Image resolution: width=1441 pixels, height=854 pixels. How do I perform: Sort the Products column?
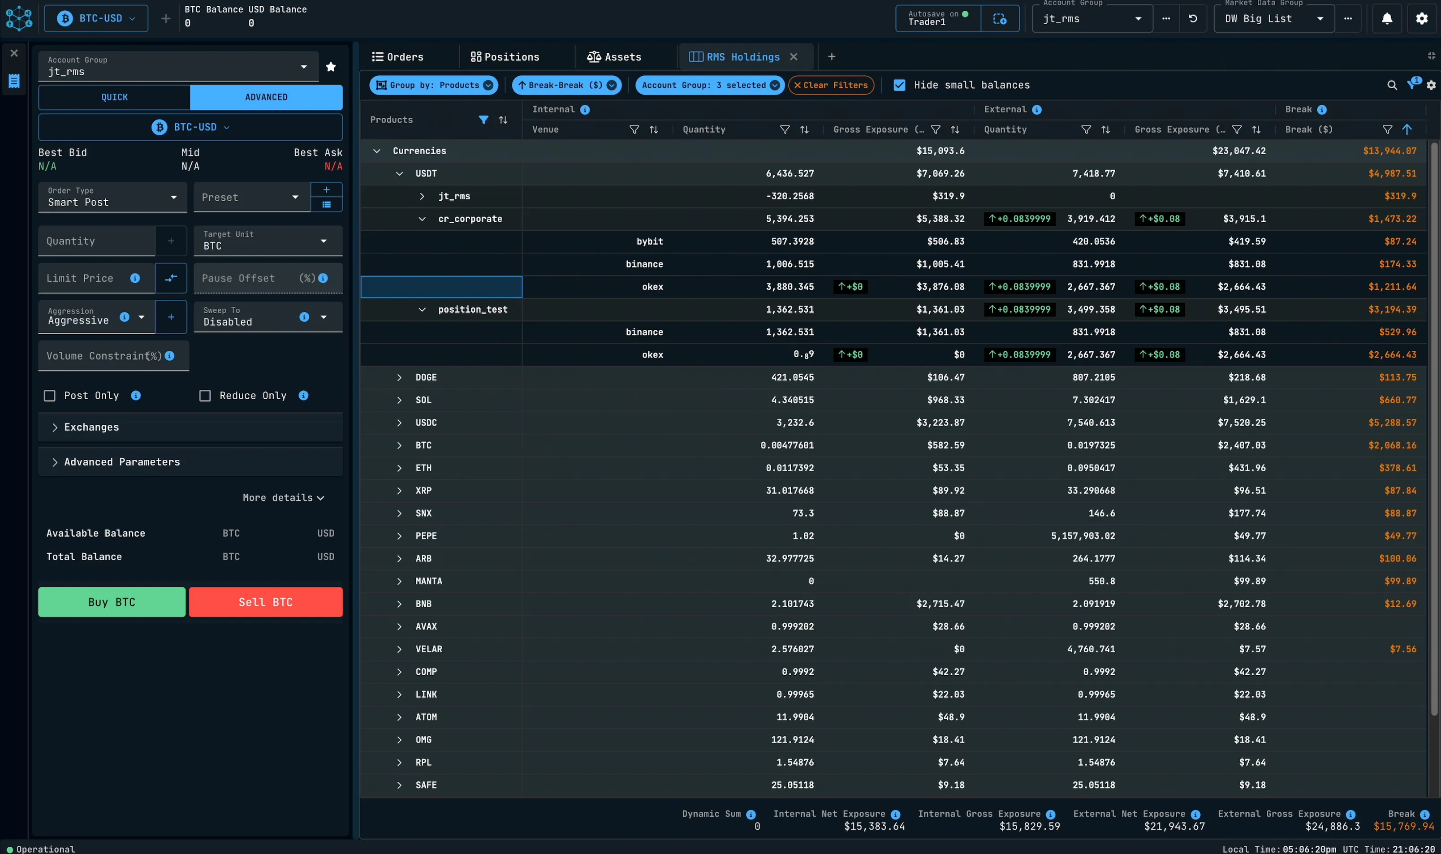click(503, 120)
